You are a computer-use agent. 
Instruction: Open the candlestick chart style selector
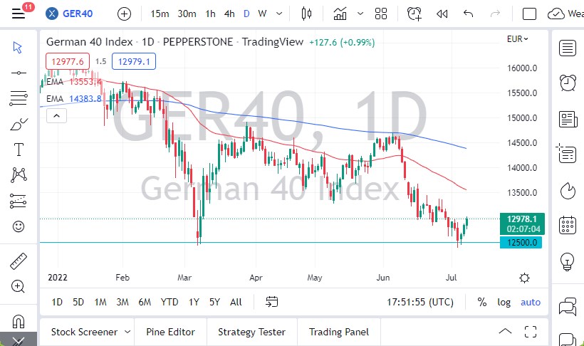307,14
